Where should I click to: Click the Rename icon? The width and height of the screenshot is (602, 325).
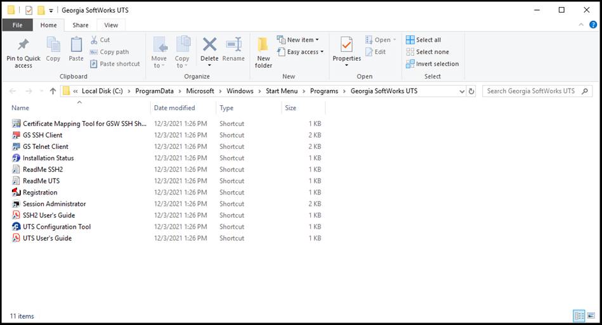point(233,44)
